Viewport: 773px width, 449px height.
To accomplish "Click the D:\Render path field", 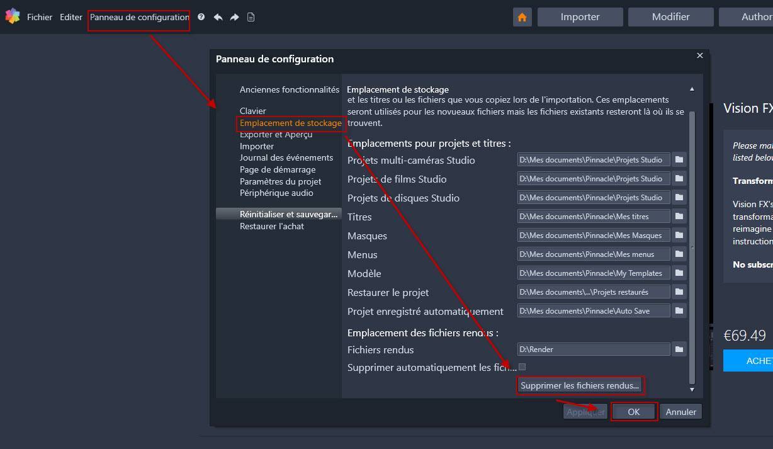I will pos(594,350).
